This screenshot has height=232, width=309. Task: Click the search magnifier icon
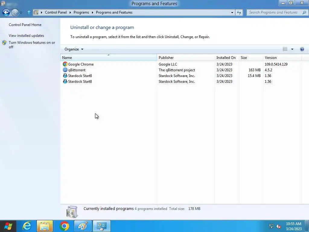[304, 12]
